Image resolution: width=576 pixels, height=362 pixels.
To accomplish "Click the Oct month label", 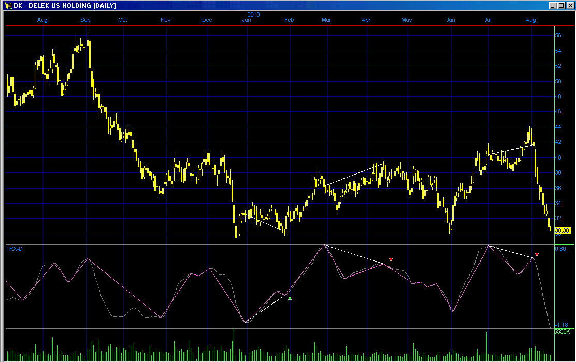I will click(x=123, y=20).
